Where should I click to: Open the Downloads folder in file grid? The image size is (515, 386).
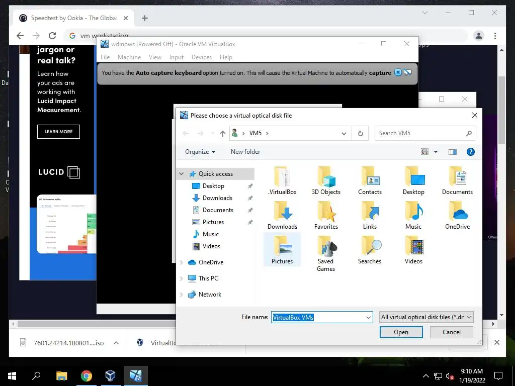(x=282, y=215)
